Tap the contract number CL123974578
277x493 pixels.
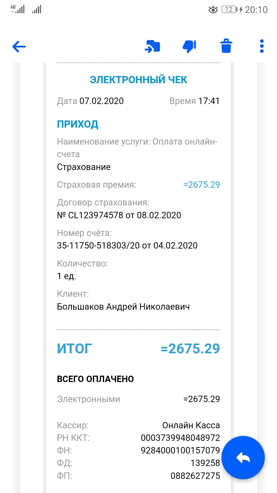pyautogui.click(x=96, y=215)
